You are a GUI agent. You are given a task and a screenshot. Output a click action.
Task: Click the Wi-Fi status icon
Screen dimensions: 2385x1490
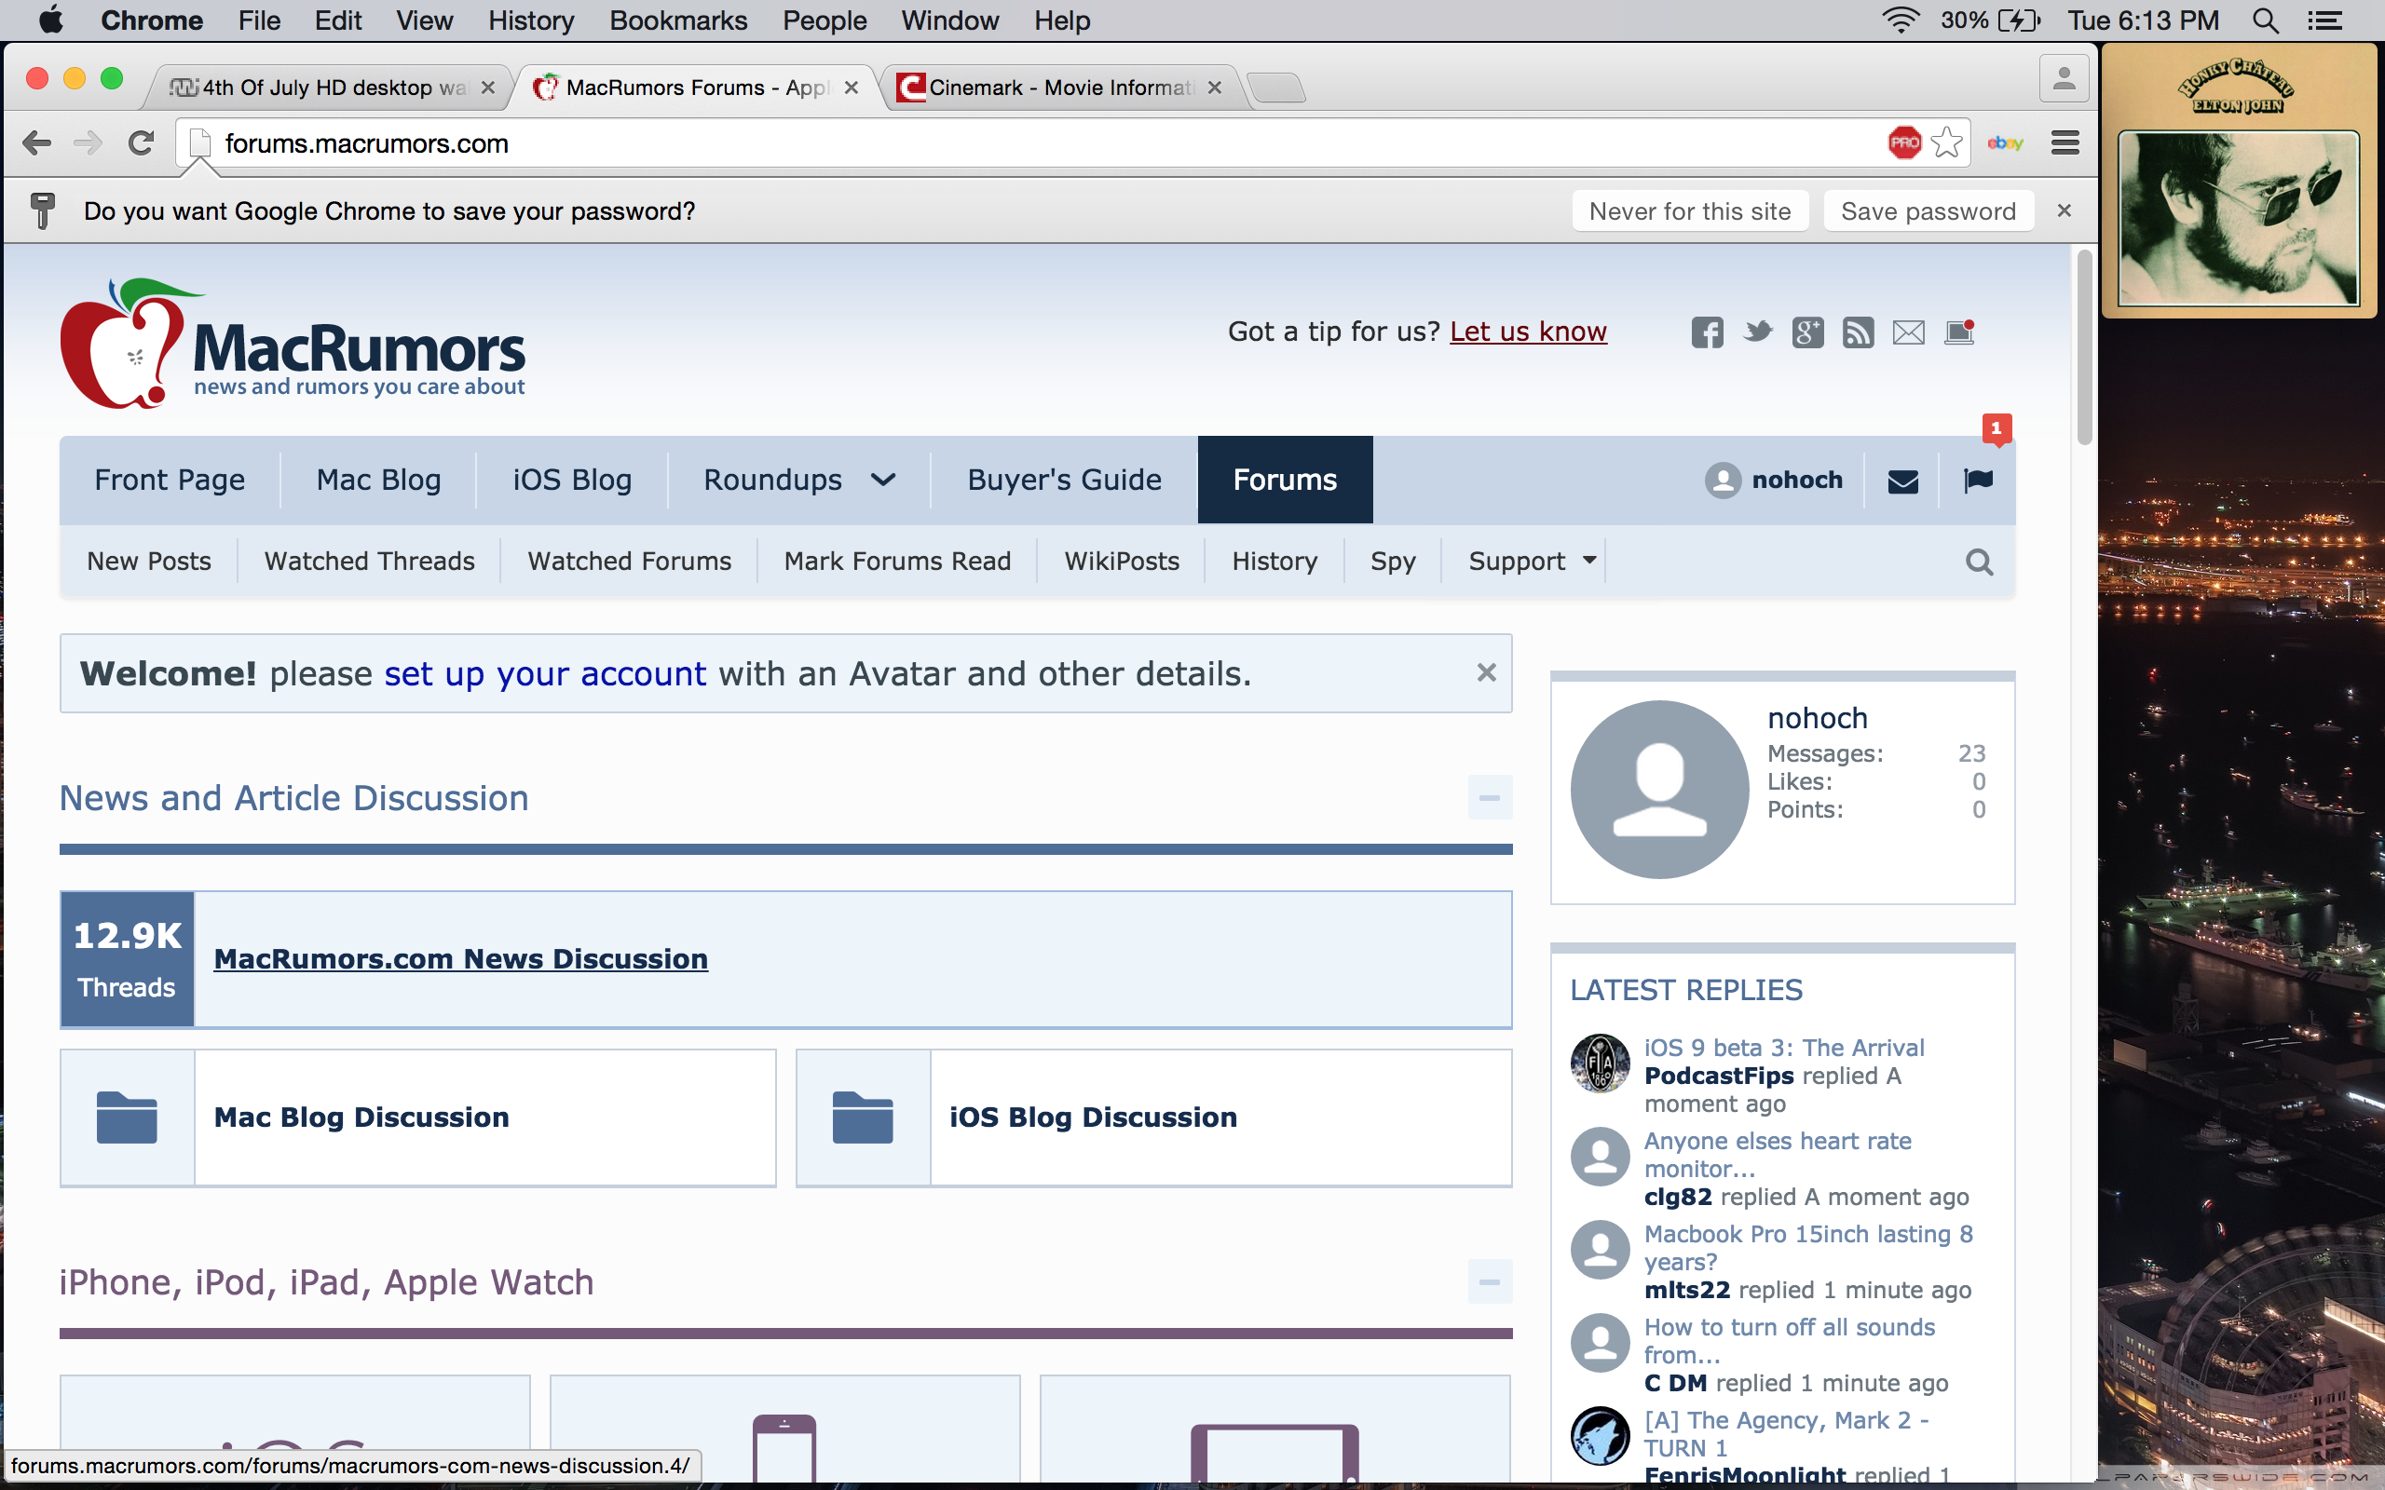tap(1901, 20)
